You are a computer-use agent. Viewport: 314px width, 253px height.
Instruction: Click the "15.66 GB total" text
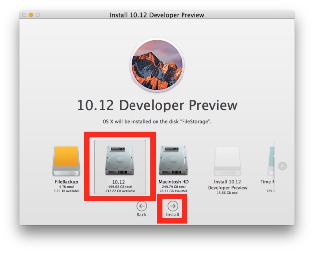click(228, 193)
